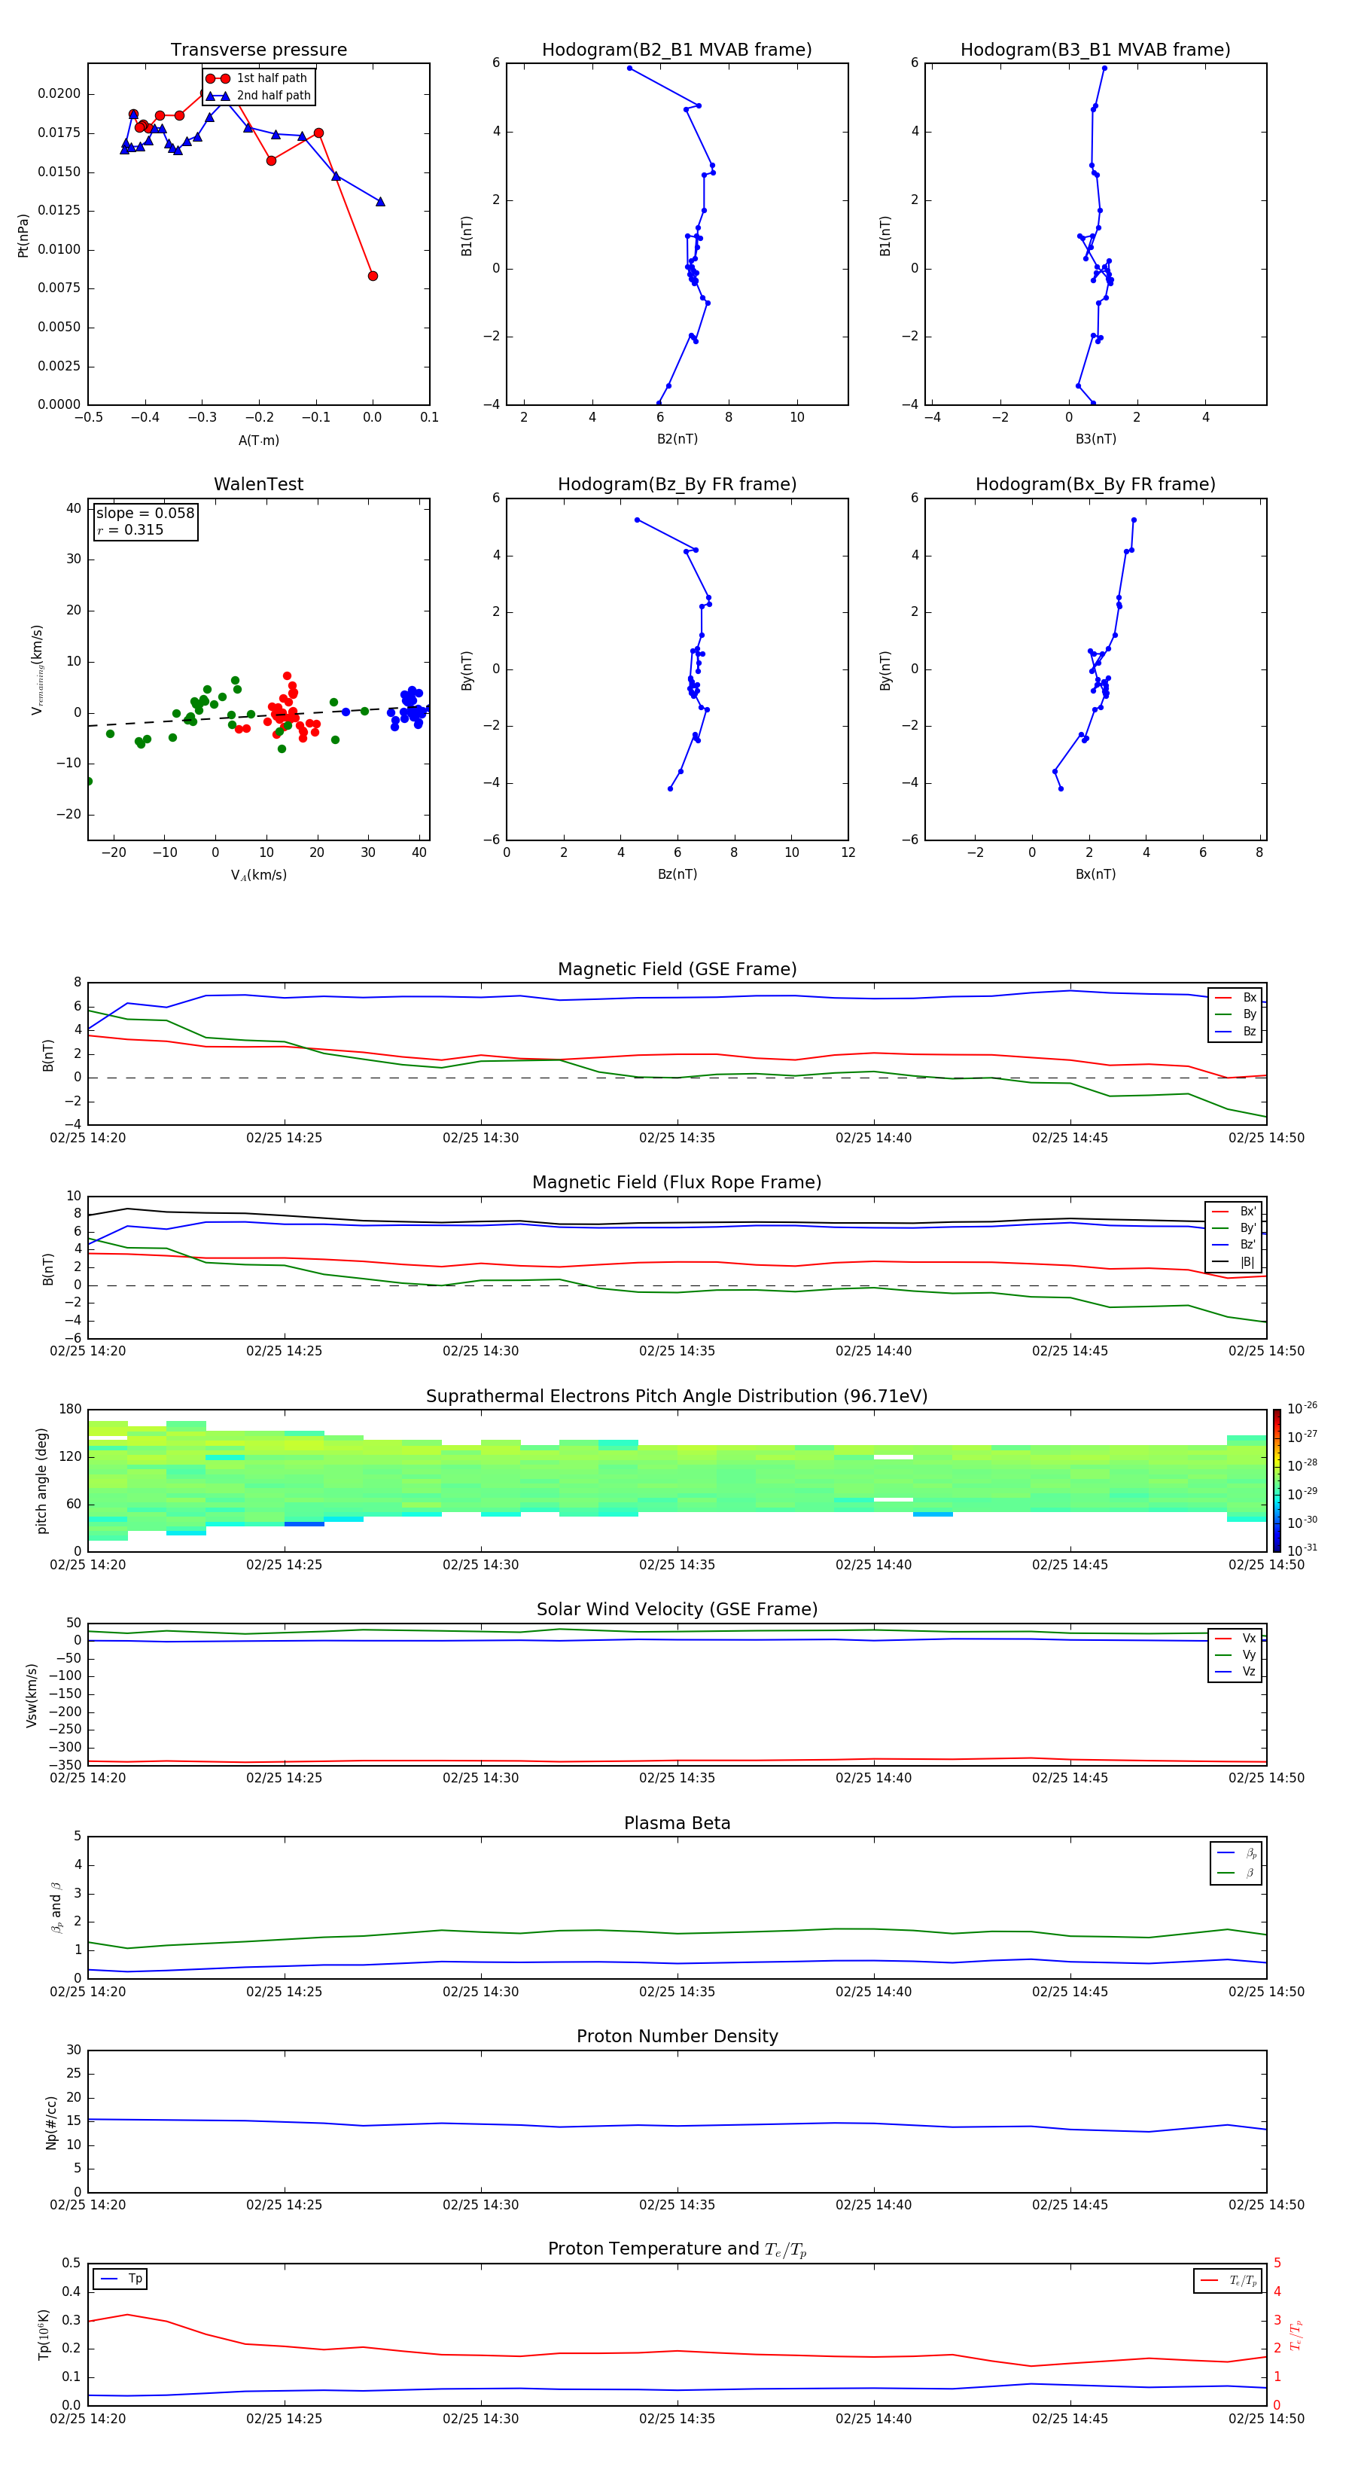
Task: Click the 'Solar Wind Velocity (GSE Frame)' title
Action: tap(677, 1610)
